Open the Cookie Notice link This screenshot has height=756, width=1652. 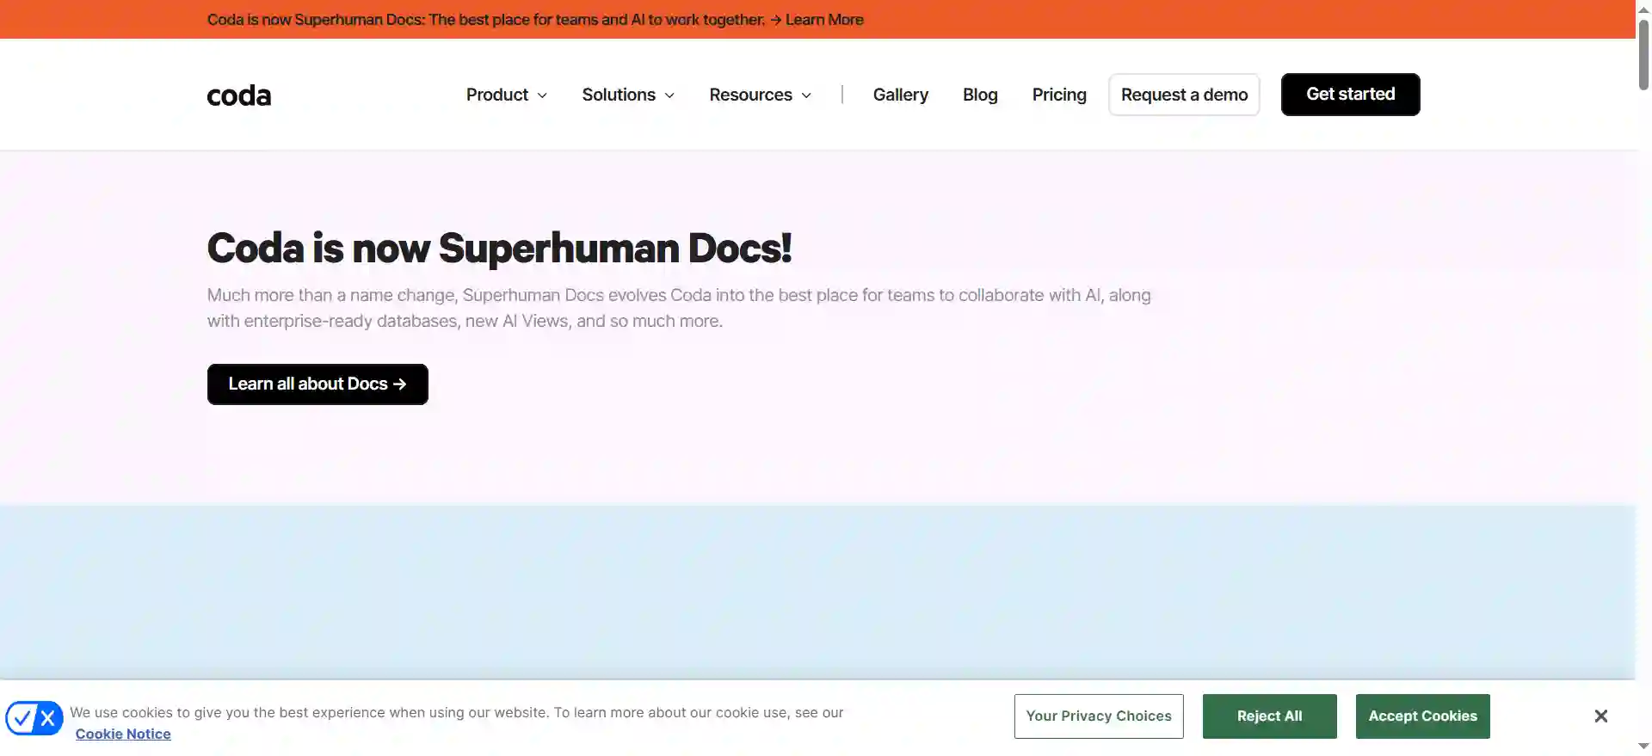click(x=123, y=734)
